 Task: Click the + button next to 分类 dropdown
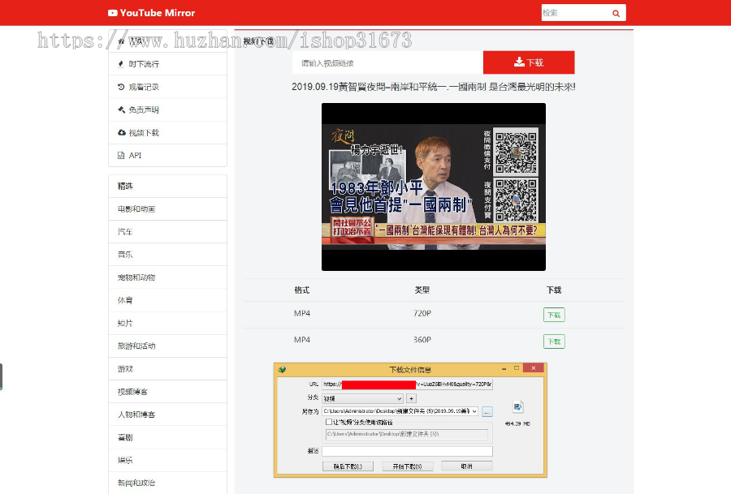[412, 398]
